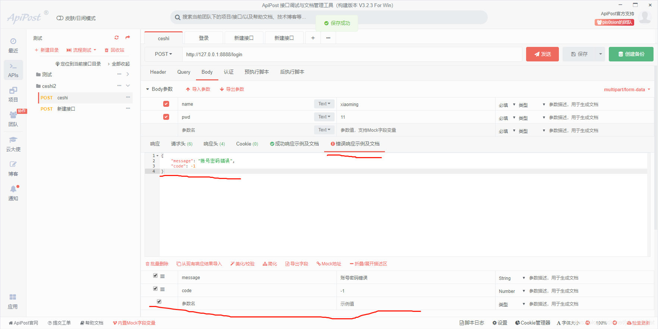Click Mock地址 tool
Image resolution: width=658 pixels, height=329 pixels.
coord(329,264)
